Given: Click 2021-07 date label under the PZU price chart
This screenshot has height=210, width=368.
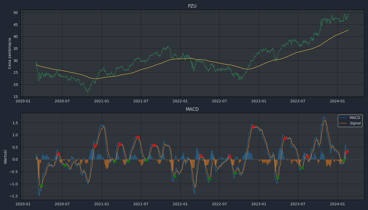Looking at the screenshot, I should click(x=141, y=101).
